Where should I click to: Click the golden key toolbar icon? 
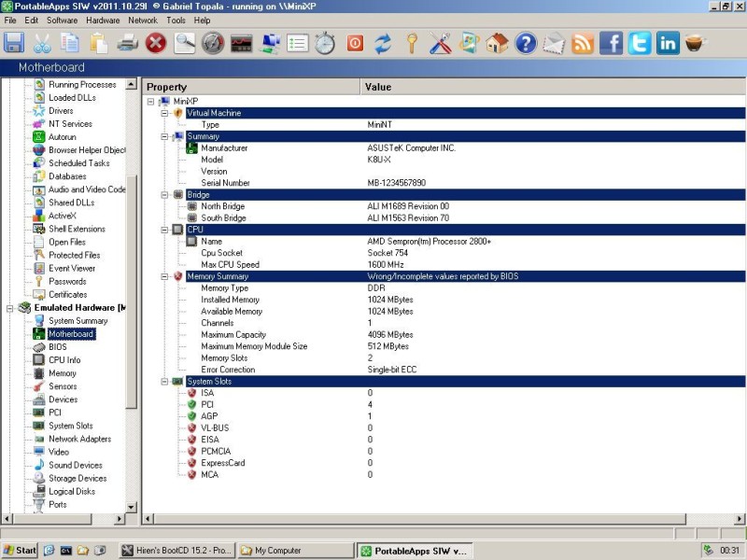412,43
